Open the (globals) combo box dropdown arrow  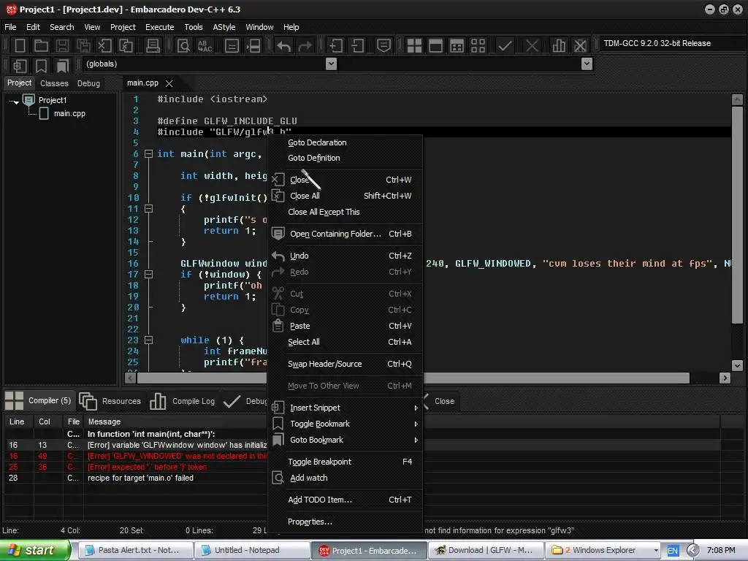331,64
